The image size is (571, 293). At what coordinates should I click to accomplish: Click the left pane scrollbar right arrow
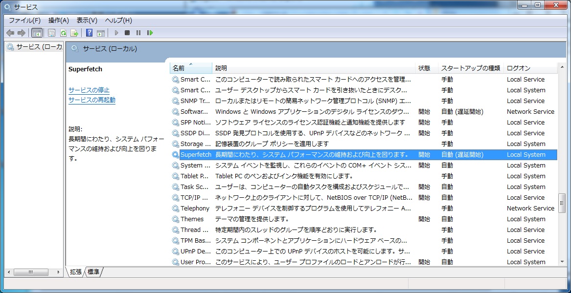[59, 272]
